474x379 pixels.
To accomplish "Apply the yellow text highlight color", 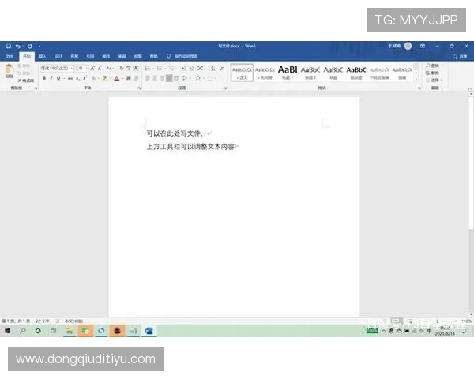I will pos(104,78).
